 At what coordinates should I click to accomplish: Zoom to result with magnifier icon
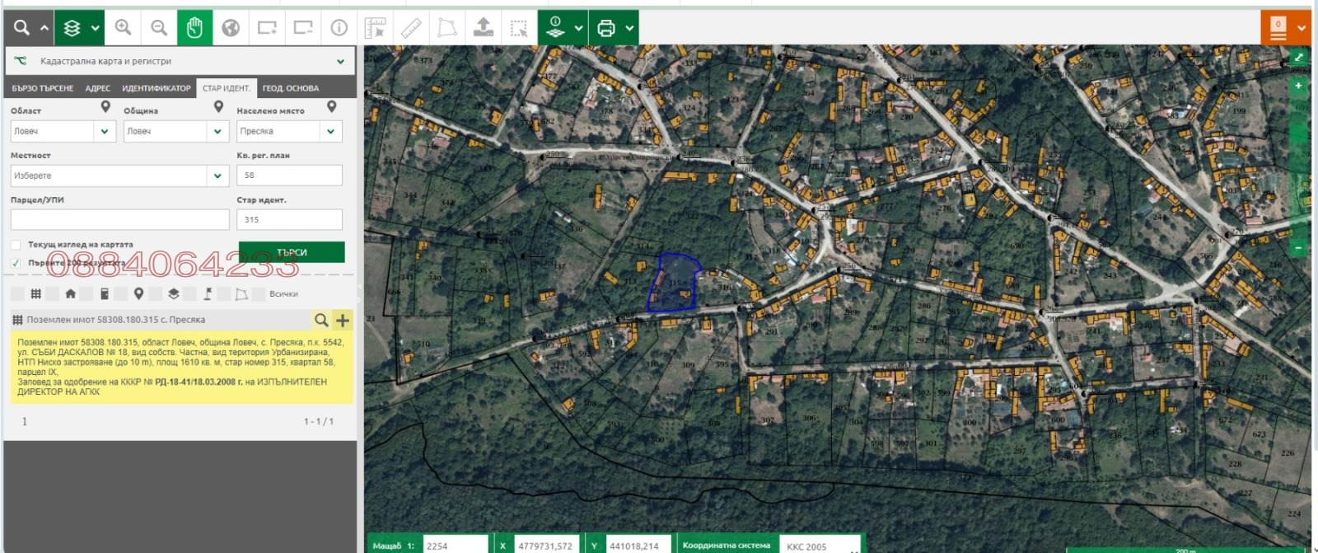point(321,320)
